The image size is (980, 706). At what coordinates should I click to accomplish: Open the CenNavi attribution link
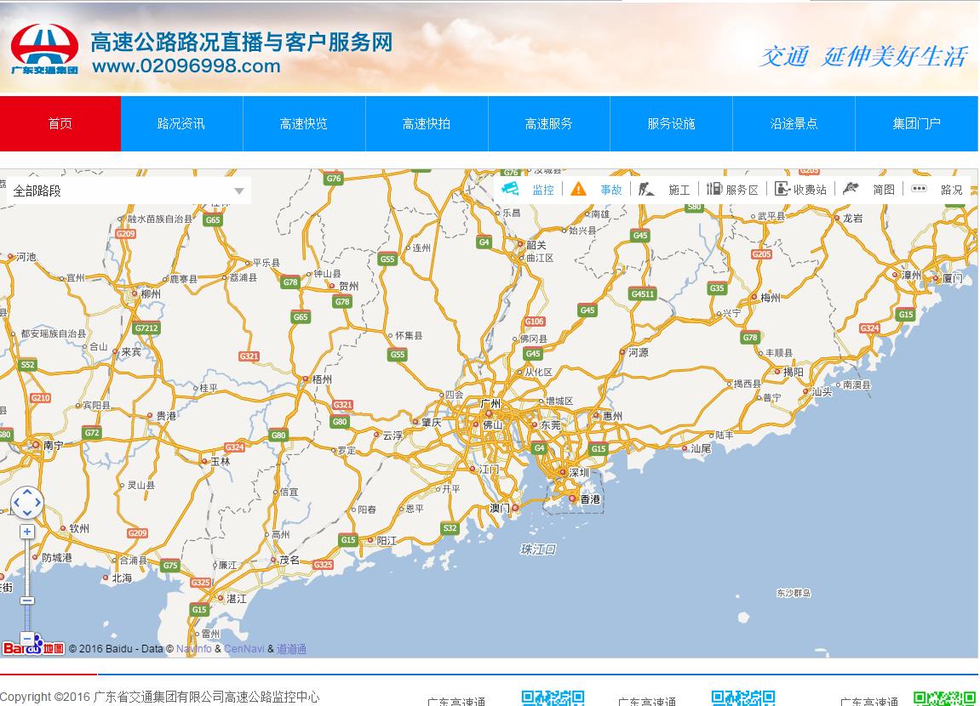[244, 648]
